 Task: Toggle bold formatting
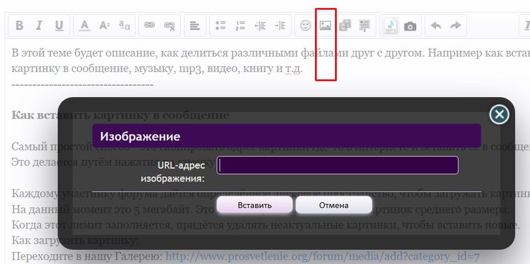pyautogui.click(x=19, y=26)
